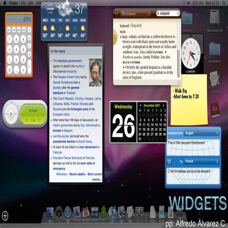228x228 pixels.
Task: Open Finder from the Dock
Action: coord(50,212)
